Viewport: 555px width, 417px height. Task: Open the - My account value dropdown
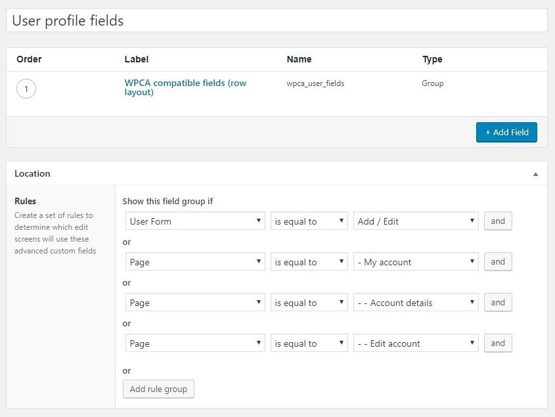(x=416, y=261)
